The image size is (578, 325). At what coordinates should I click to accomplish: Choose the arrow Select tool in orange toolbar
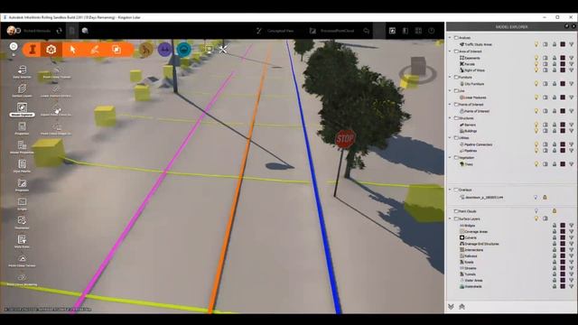72,50
